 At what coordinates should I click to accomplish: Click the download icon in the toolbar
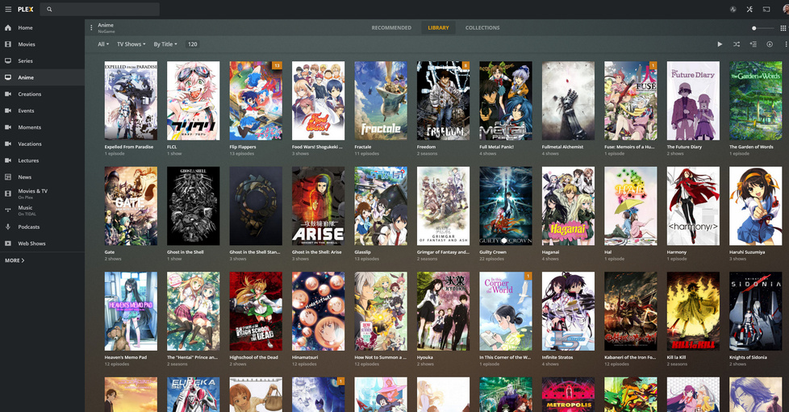(770, 44)
